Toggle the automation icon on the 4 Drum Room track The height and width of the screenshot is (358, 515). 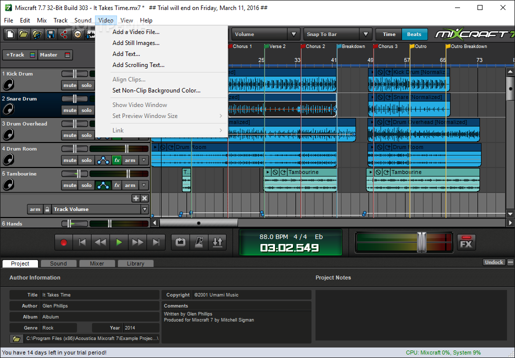pyautogui.click(x=103, y=160)
